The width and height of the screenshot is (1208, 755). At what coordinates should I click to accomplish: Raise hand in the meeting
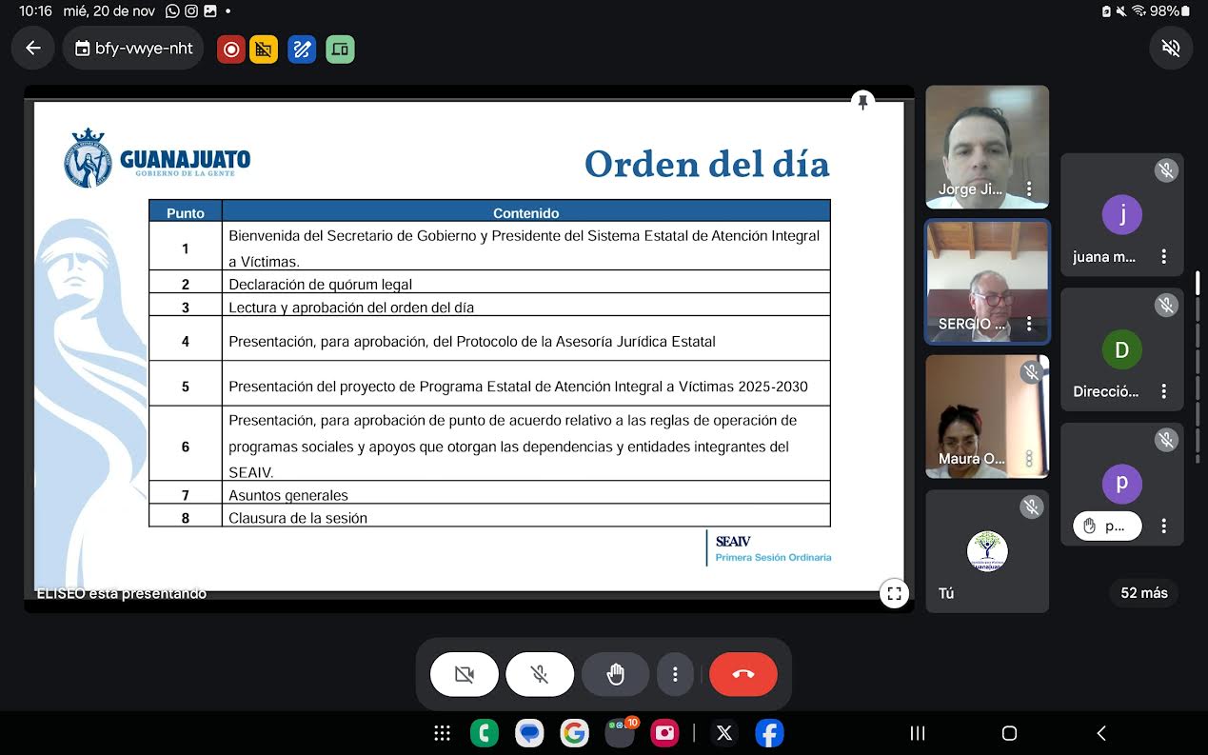coord(616,675)
